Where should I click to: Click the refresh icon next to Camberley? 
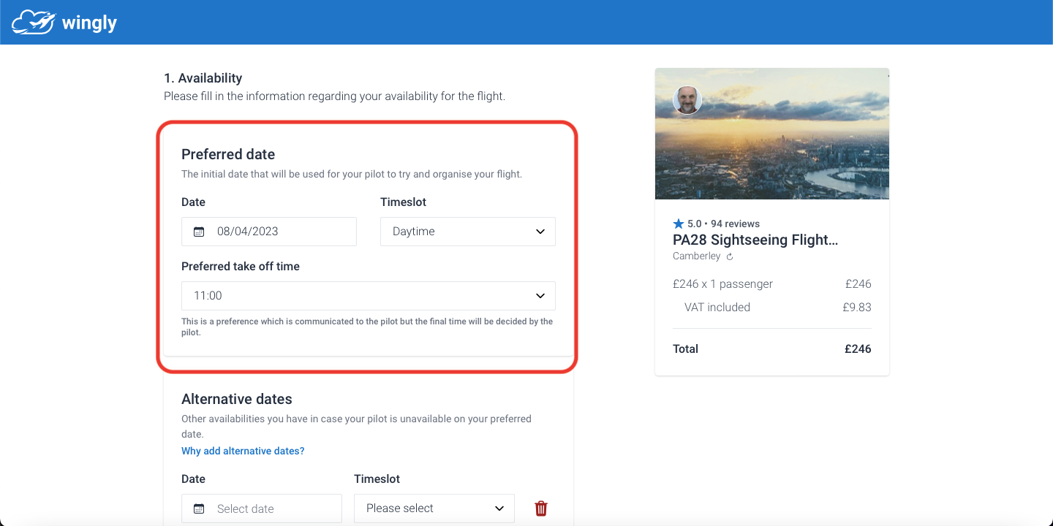[x=729, y=256]
